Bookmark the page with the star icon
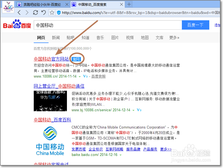 (52, 13)
